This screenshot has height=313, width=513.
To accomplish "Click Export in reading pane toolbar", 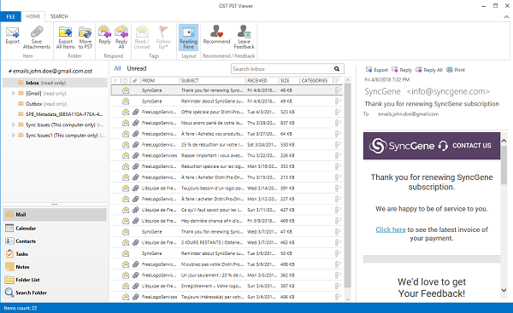I will click(x=376, y=70).
